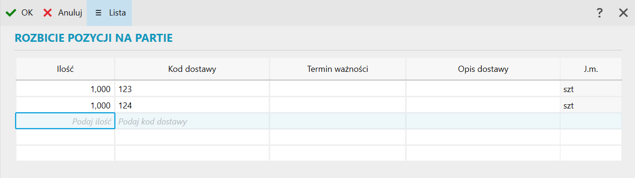Click the Opis dostawy column header

483,69
